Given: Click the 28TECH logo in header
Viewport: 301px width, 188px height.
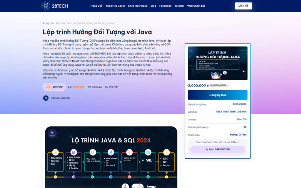Looking at the screenshot, I should point(55,6).
